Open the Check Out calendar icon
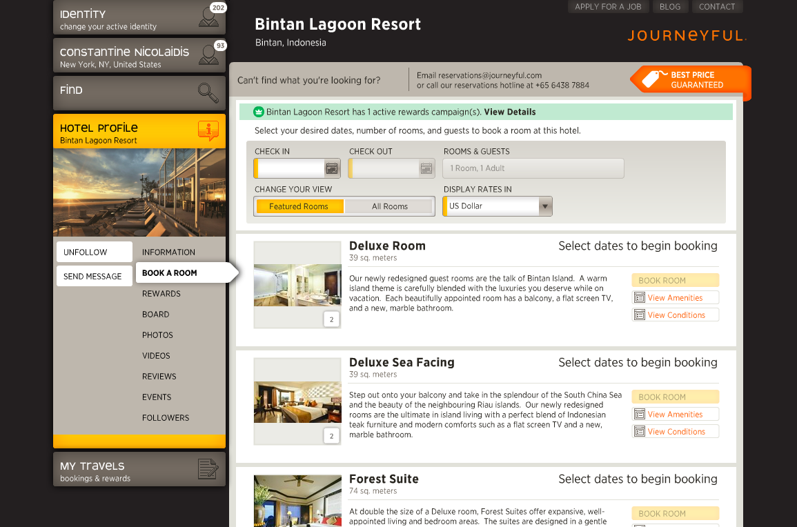The width and height of the screenshot is (797, 527). tap(426, 168)
